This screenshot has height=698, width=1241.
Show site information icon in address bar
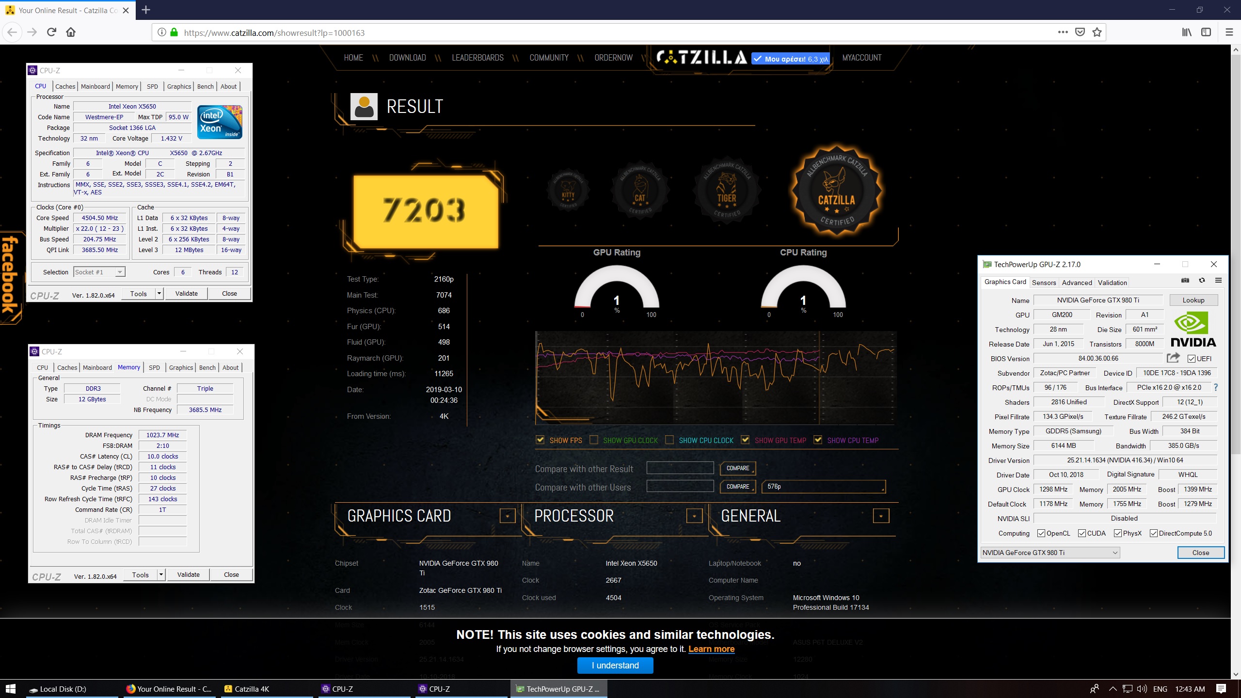pos(162,32)
